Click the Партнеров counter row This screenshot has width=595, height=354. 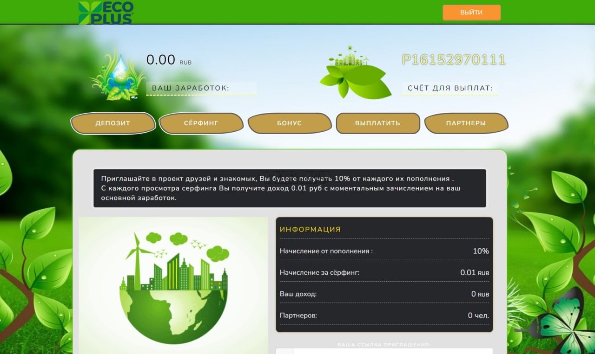(x=384, y=315)
